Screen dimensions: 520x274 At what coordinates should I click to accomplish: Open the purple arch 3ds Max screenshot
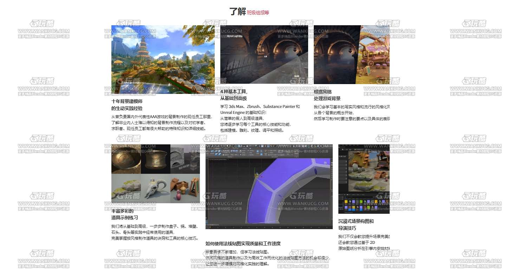point(269,187)
